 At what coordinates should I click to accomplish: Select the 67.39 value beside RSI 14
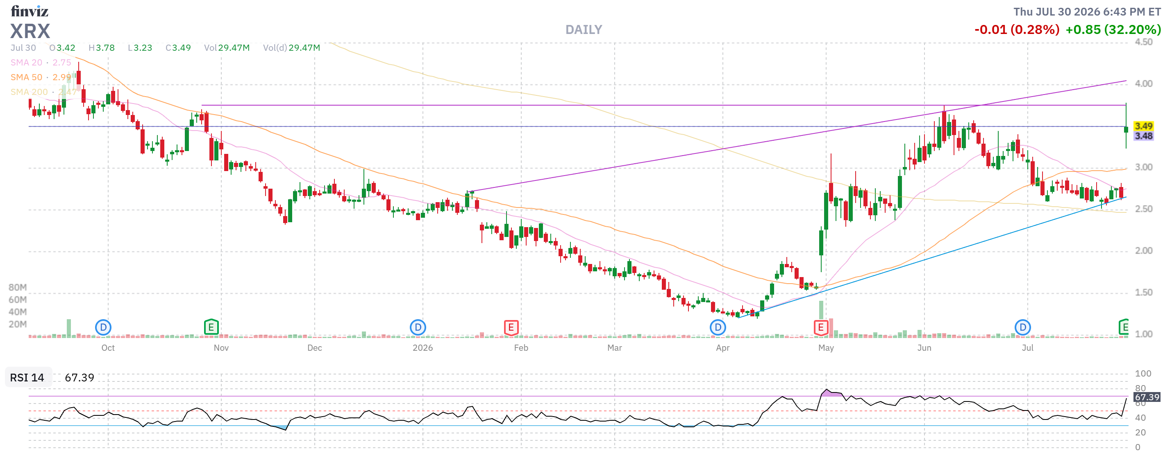tap(79, 377)
